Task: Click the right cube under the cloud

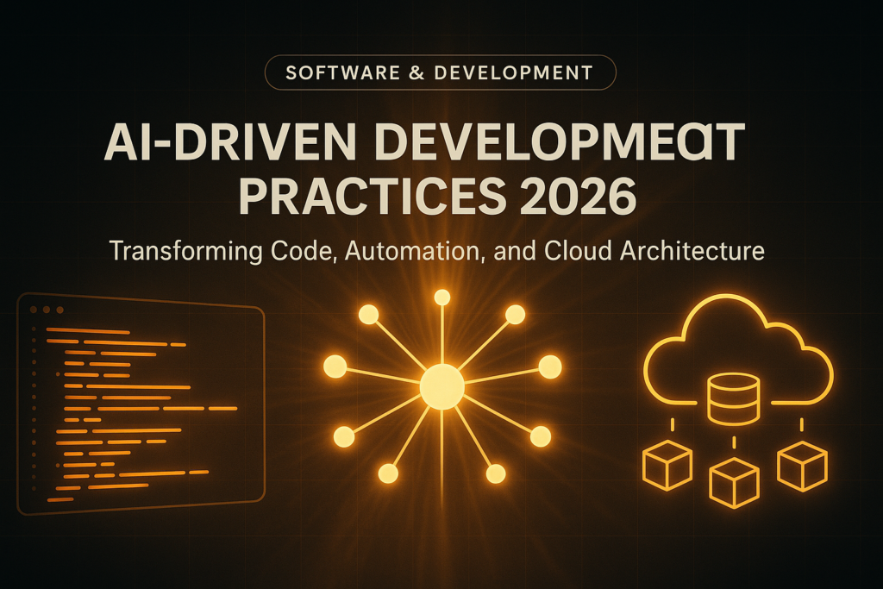Action: pos(801,466)
